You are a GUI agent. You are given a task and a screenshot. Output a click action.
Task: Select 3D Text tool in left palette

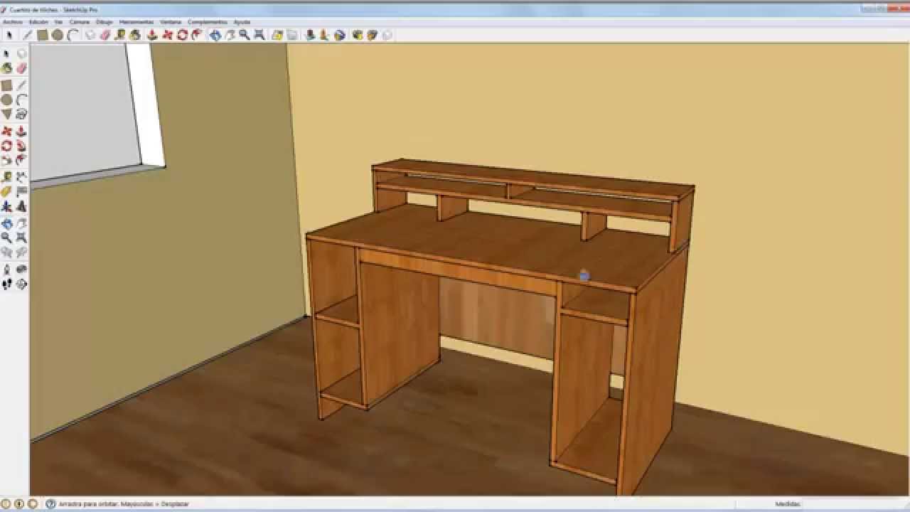pyautogui.click(x=21, y=206)
